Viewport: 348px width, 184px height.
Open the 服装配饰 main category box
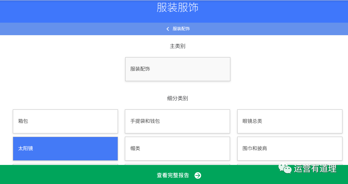point(177,69)
